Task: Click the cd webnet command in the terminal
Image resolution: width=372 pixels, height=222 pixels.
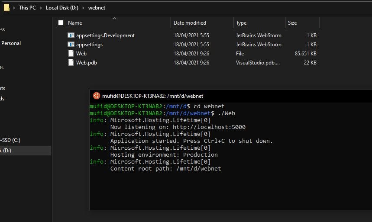Action: coord(209,106)
